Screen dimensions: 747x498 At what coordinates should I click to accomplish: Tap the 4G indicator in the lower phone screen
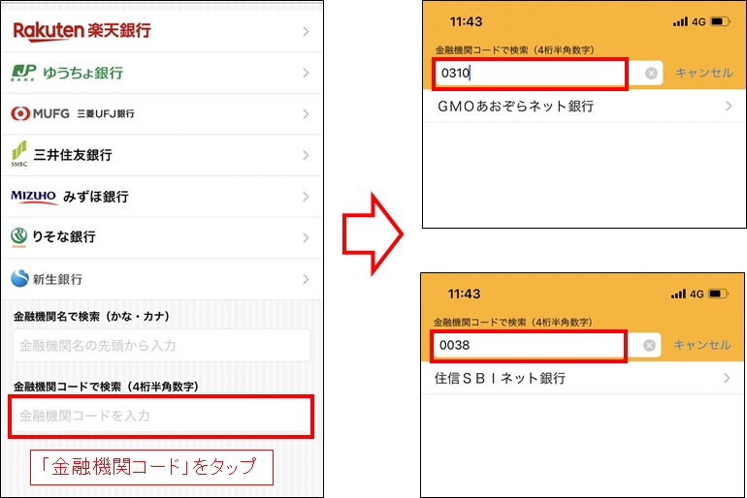pyautogui.click(x=697, y=295)
